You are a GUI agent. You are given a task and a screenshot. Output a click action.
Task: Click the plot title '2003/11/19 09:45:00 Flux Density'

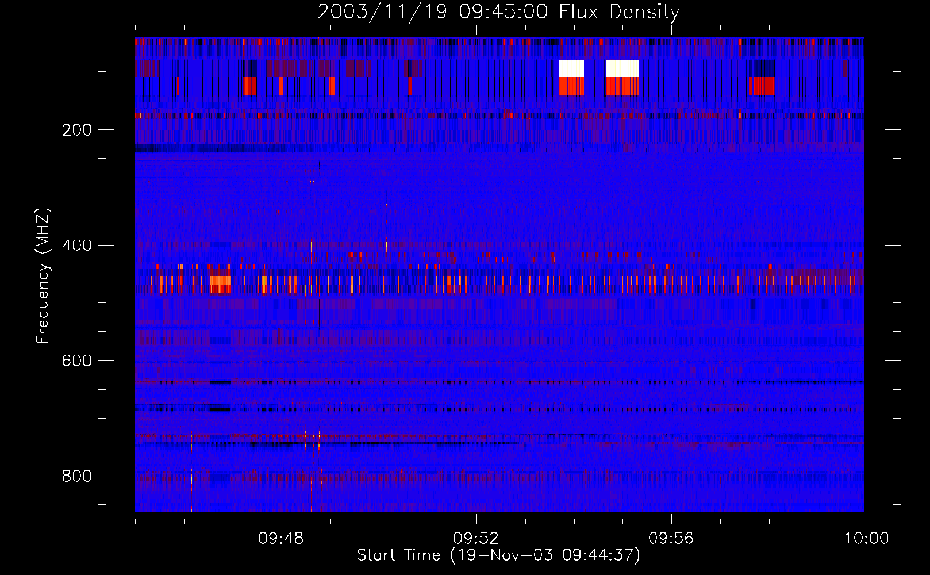click(x=498, y=11)
